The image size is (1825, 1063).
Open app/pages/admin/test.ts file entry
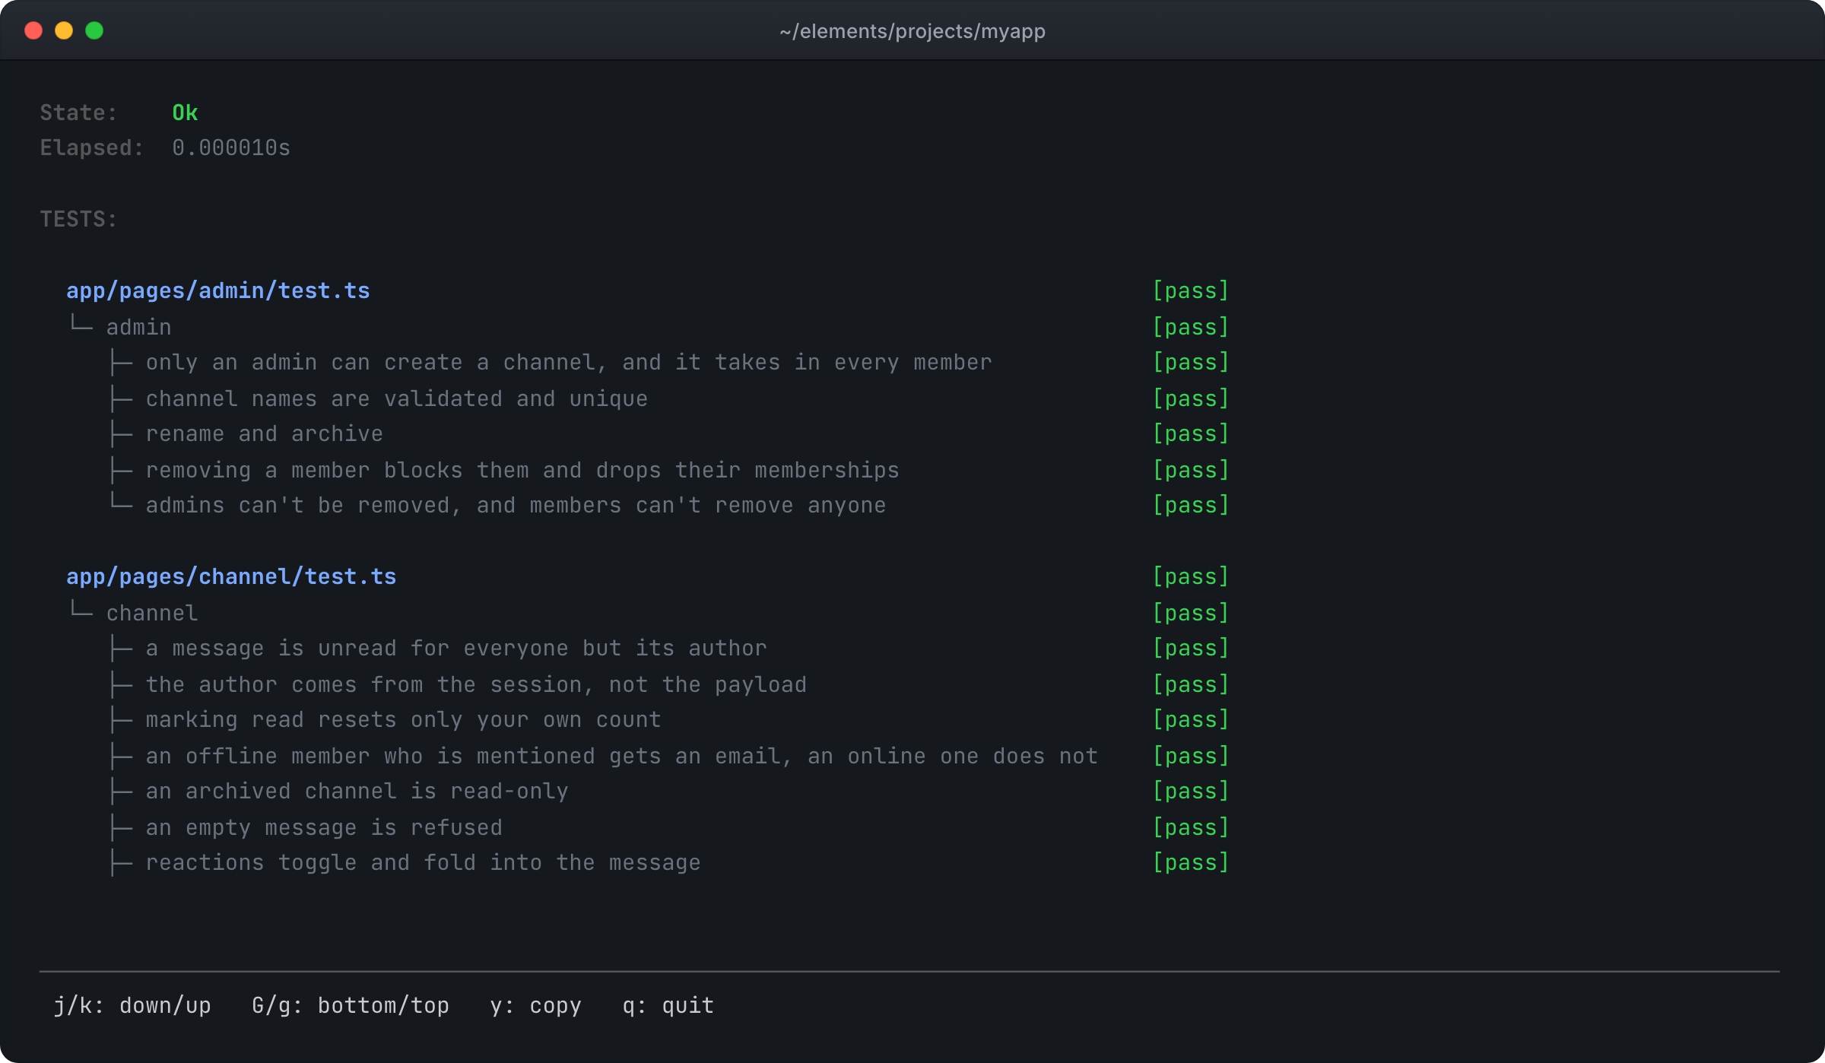click(x=218, y=290)
